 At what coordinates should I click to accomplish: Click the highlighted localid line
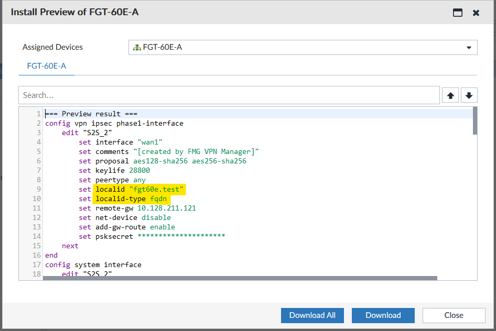point(140,189)
